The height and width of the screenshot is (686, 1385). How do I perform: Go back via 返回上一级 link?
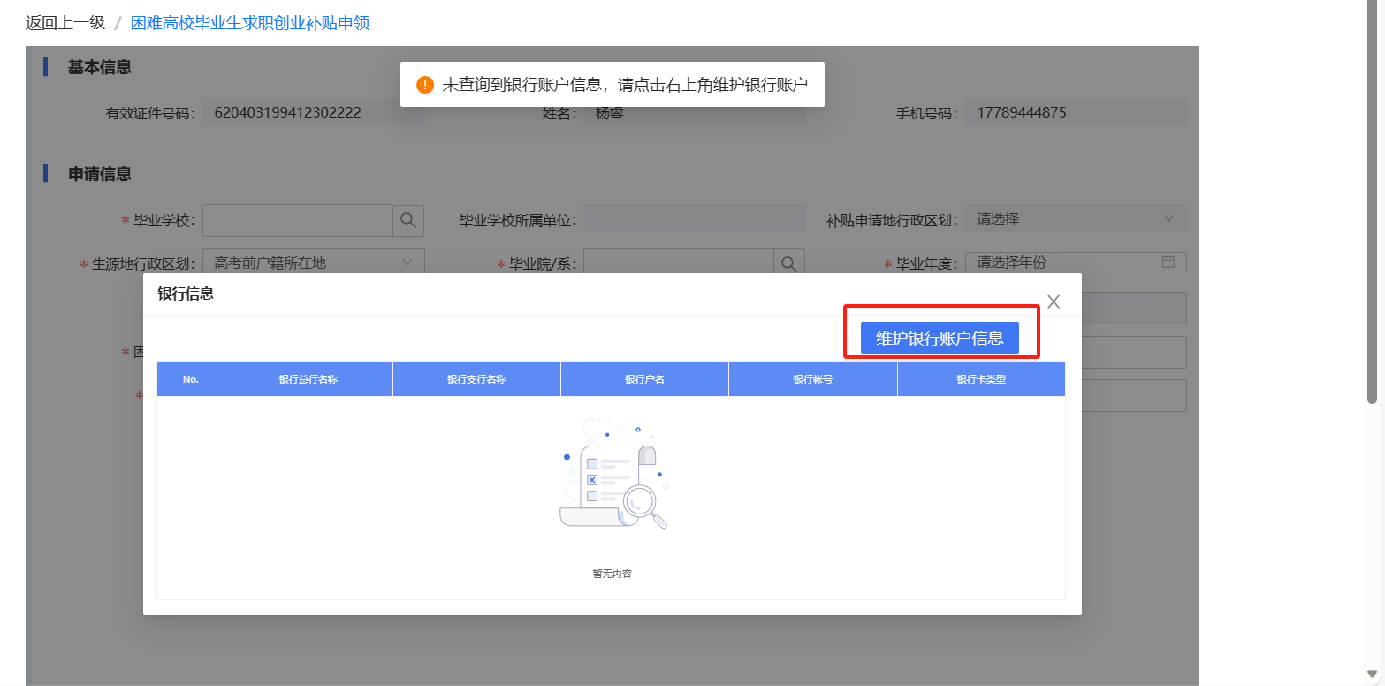(65, 23)
